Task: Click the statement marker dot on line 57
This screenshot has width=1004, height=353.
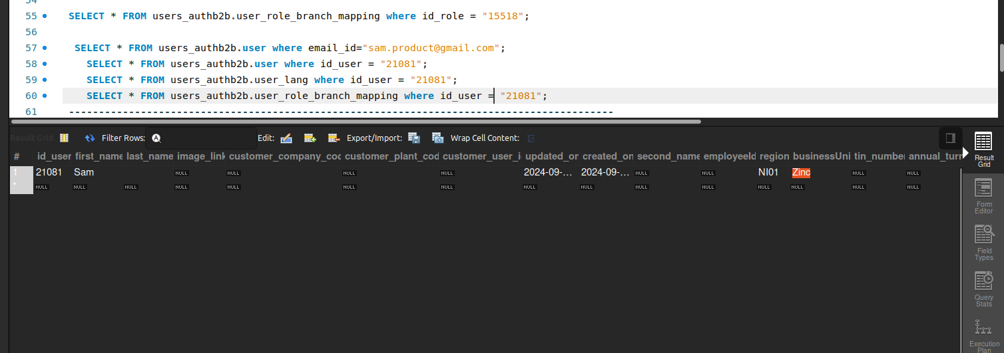Action: pyautogui.click(x=45, y=48)
